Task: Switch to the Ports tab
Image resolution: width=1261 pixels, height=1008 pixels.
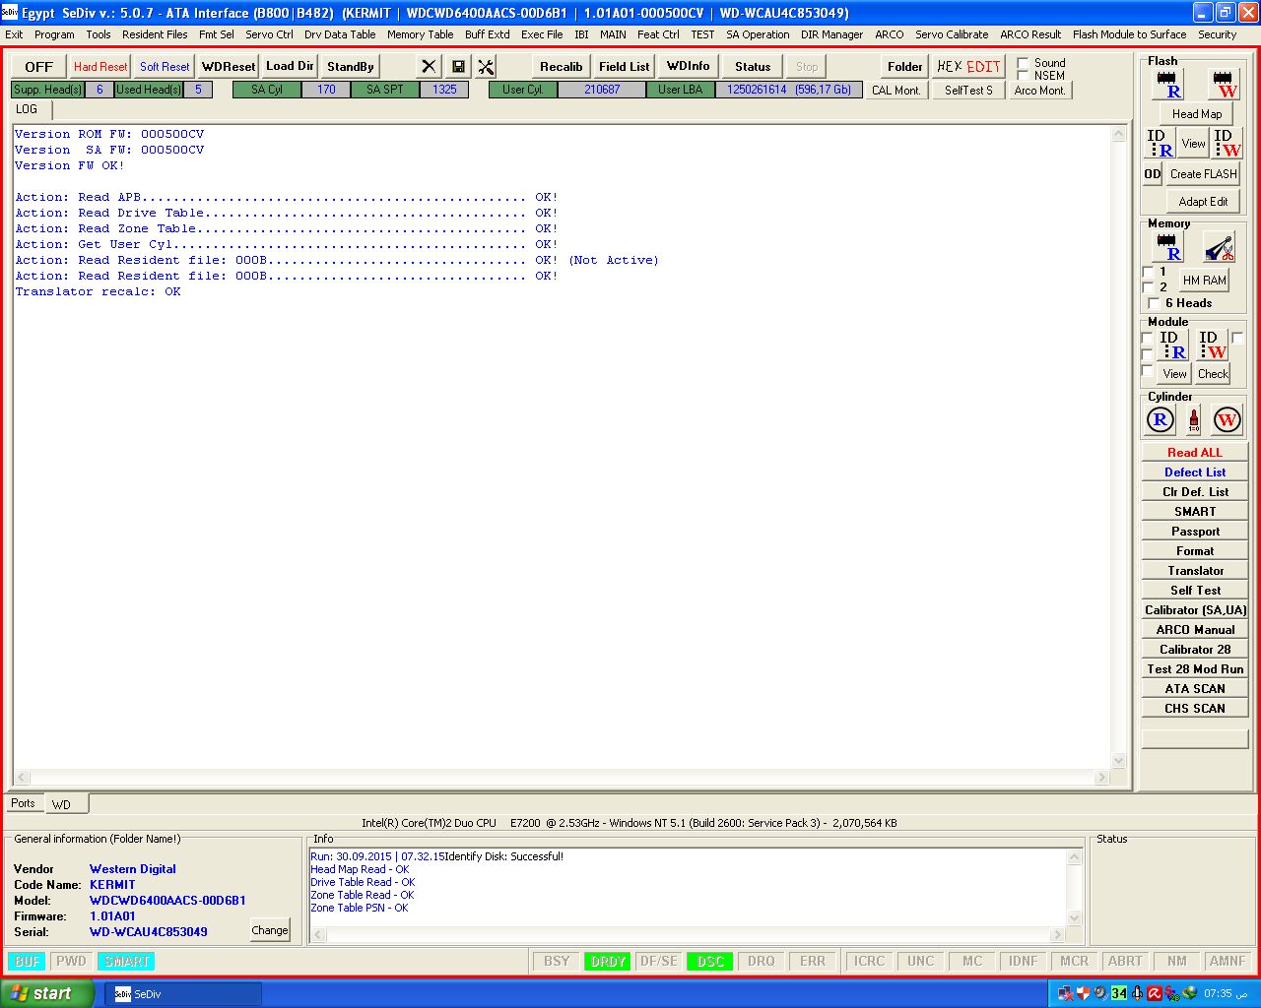Action: (x=23, y=803)
